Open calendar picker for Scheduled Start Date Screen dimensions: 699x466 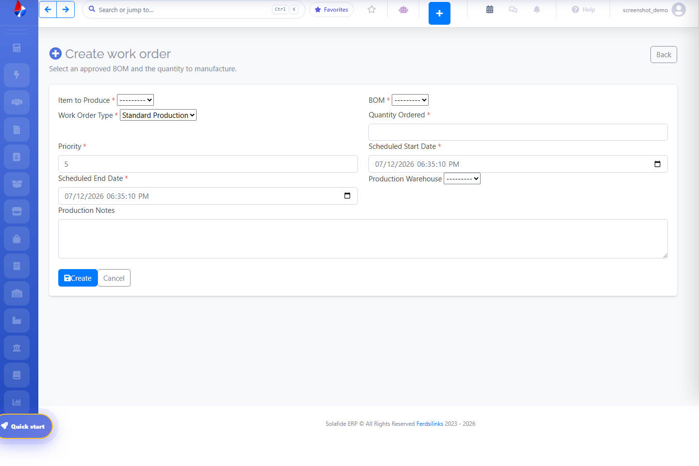click(657, 164)
